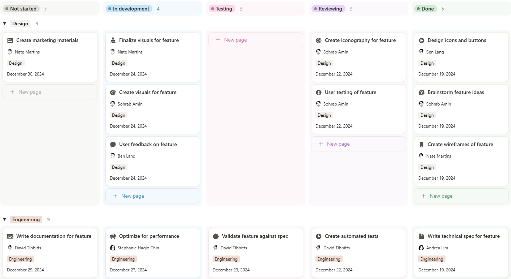Click the stamp icon on Finalize visuals card
The image size is (511, 279).
click(x=113, y=40)
